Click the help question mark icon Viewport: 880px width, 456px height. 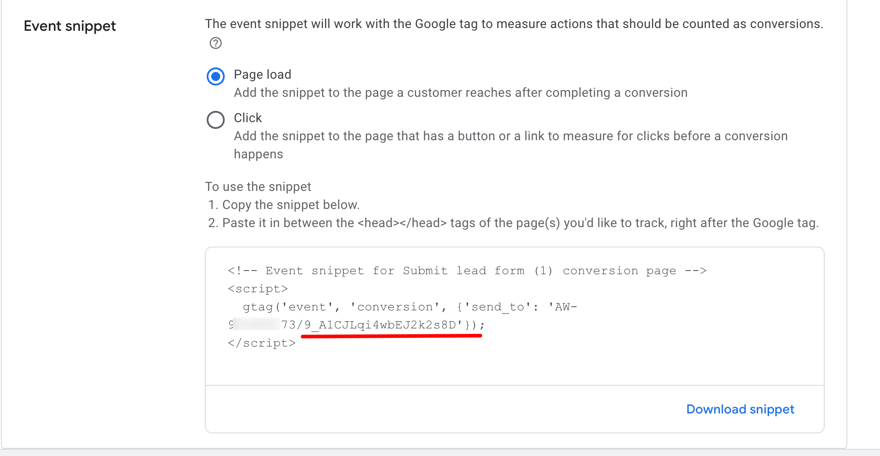click(216, 43)
